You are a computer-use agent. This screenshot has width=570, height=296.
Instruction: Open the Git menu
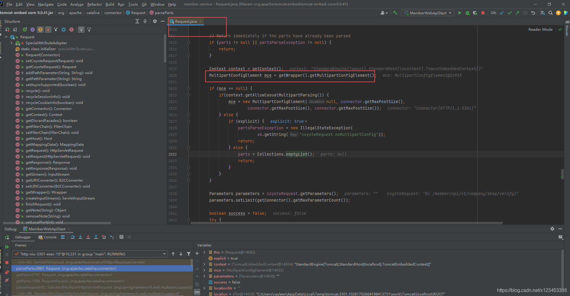[x=144, y=4]
